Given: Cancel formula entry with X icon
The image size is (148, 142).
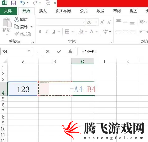Looking at the screenshot, I should click(48, 51).
